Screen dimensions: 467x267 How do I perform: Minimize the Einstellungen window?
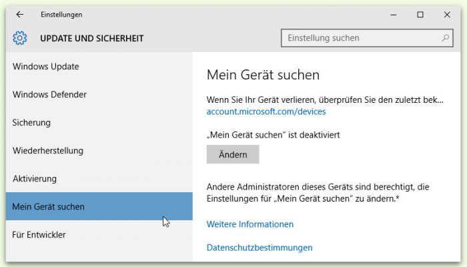[x=393, y=15]
